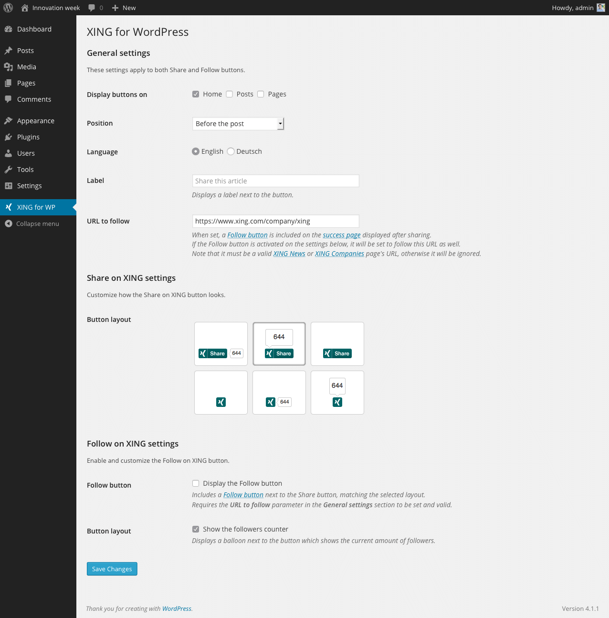Go to Media menu item
This screenshot has height=618, width=609.
tap(38, 67)
